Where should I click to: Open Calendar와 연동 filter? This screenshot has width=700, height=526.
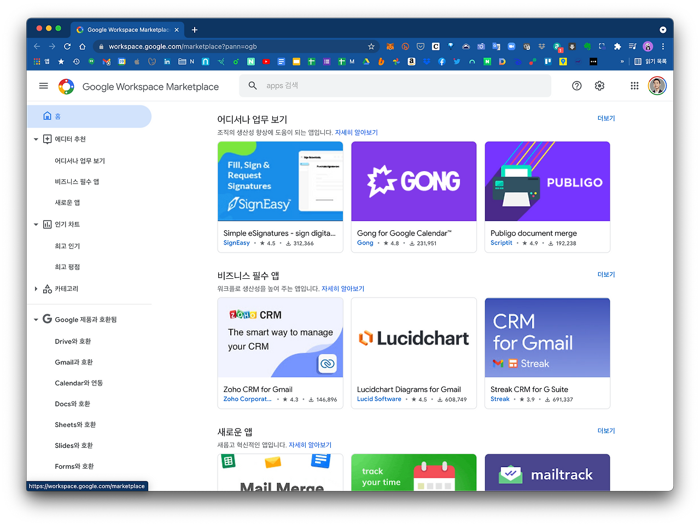click(79, 383)
